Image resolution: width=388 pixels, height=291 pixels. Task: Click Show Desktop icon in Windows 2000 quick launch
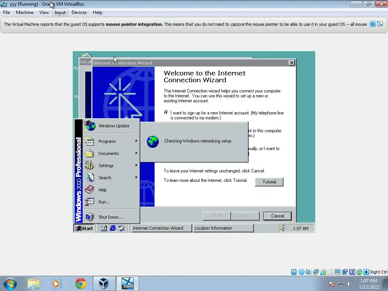(x=104, y=228)
